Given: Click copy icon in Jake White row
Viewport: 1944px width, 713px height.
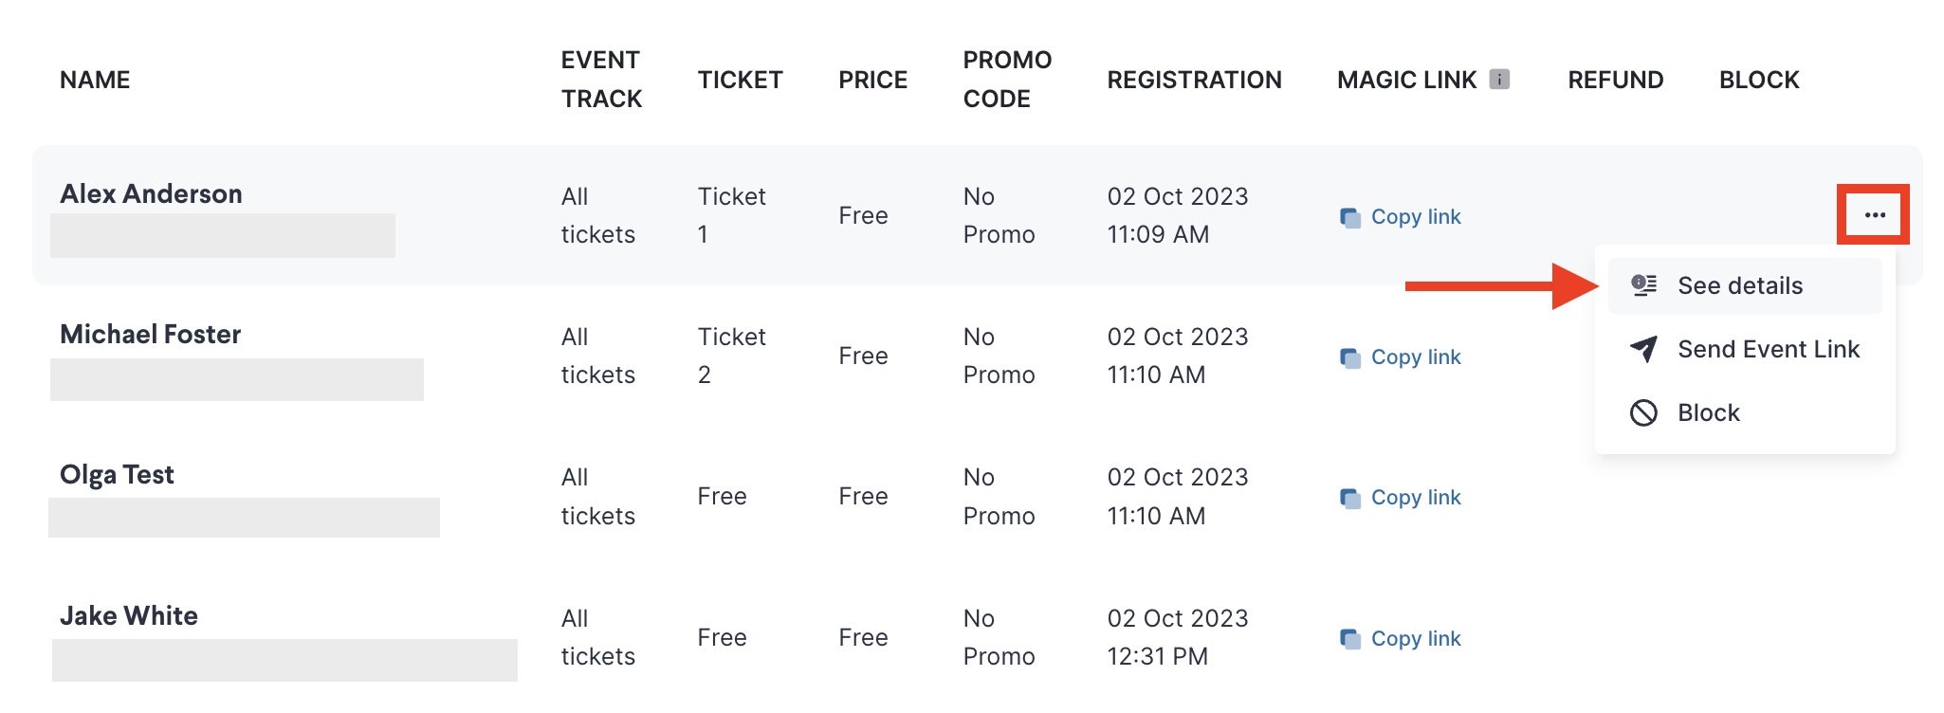Looking at the screenshot, I should click(1350, 639).
